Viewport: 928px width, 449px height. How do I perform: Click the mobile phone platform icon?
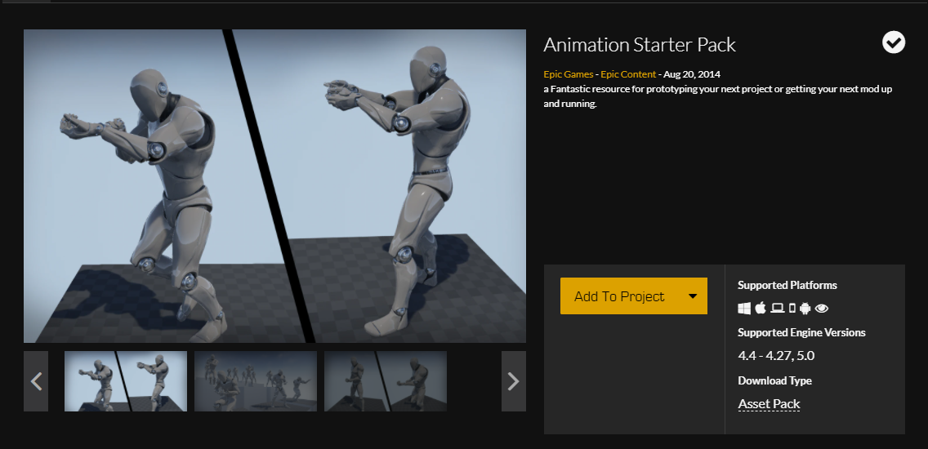coord(792,309)
